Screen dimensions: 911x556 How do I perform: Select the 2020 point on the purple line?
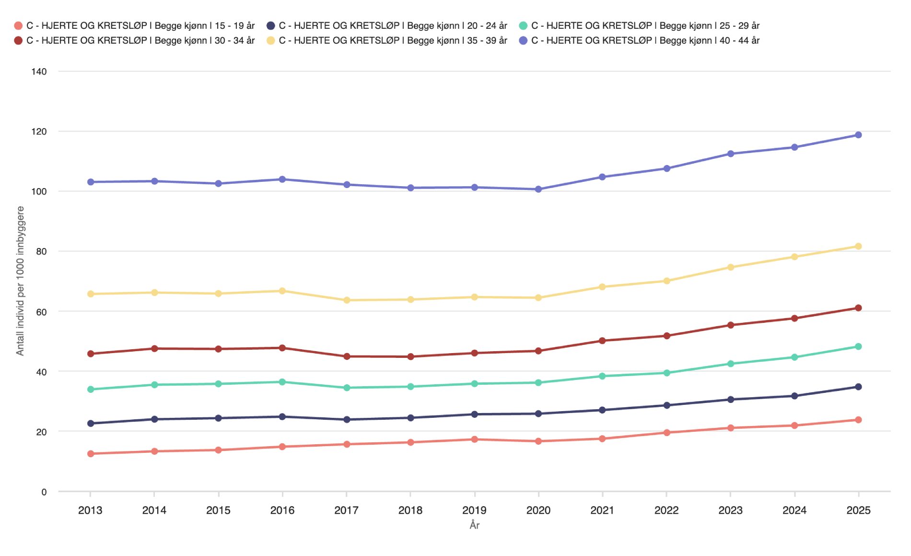pos(538,189)
